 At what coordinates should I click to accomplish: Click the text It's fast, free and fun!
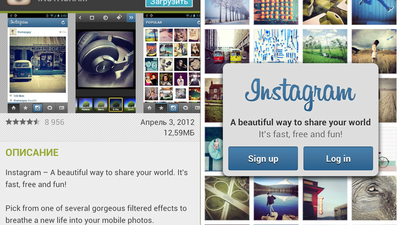(x=301, y=134)
